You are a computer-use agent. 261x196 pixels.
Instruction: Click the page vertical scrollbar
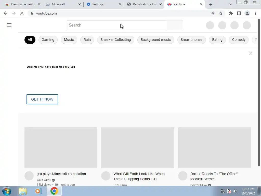(259, 93)
